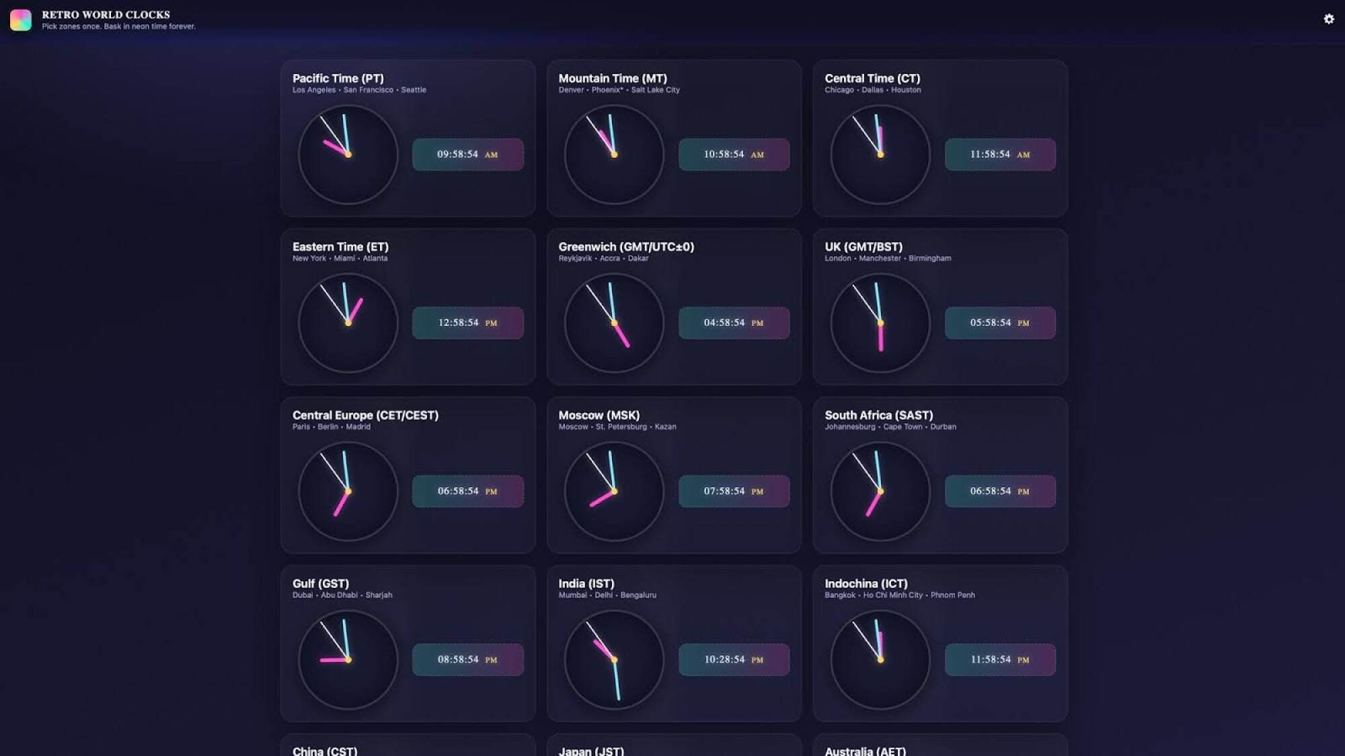The height and width of the screenshot is (756, 1345).
Task: Click the India analog clock dial
Action: point(613,659)
